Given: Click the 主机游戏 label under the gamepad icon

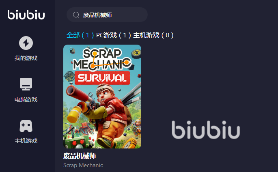Looking at the screenshot, I should pos(26,141).
